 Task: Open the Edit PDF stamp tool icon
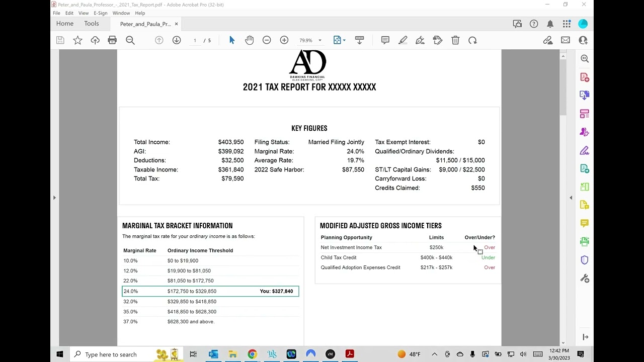[x=438, y=40]
